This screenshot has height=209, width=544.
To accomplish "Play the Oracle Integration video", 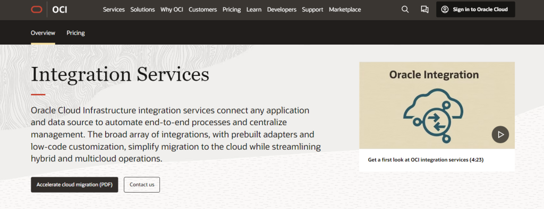I will (500, 135).
